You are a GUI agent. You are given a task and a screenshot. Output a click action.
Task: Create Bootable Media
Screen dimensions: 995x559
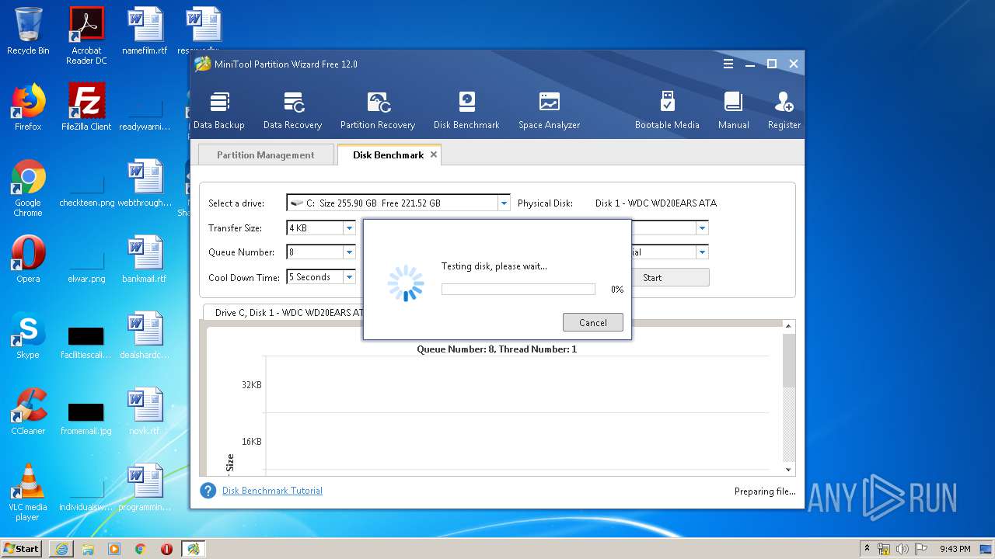[667, 110]
